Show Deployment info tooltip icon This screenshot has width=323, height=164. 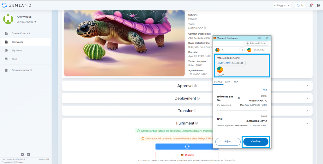(198, 98)
